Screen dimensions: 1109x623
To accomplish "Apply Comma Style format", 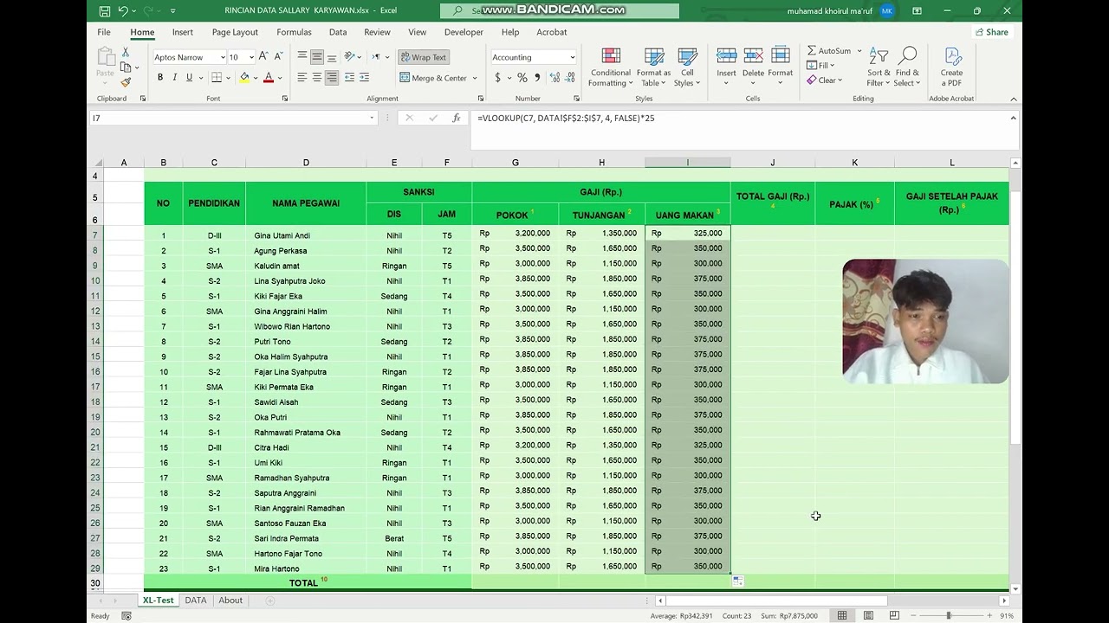I will (x=537, y=78).
